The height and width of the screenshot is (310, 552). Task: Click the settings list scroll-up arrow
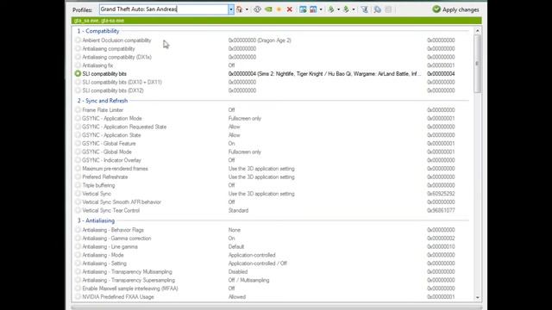point(477,31)
